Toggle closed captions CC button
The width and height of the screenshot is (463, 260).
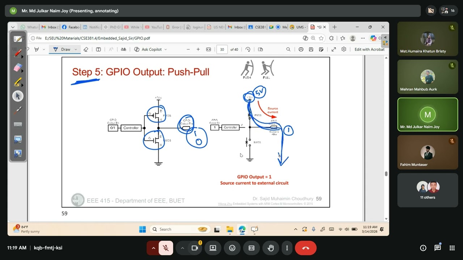(x=251, y=248)
